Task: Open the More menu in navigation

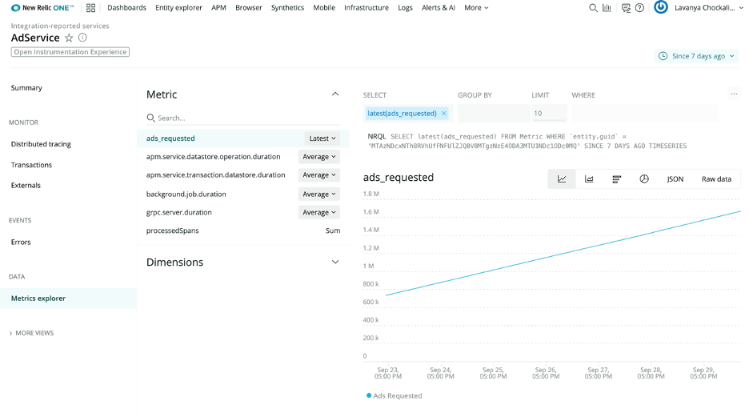Action: point(476,8)
